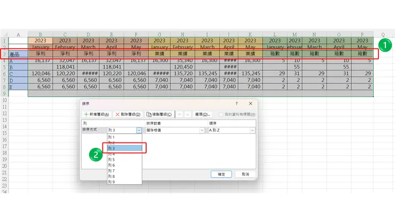
Task: Choose 列 8 from the dropdown list
Action: 124,177
